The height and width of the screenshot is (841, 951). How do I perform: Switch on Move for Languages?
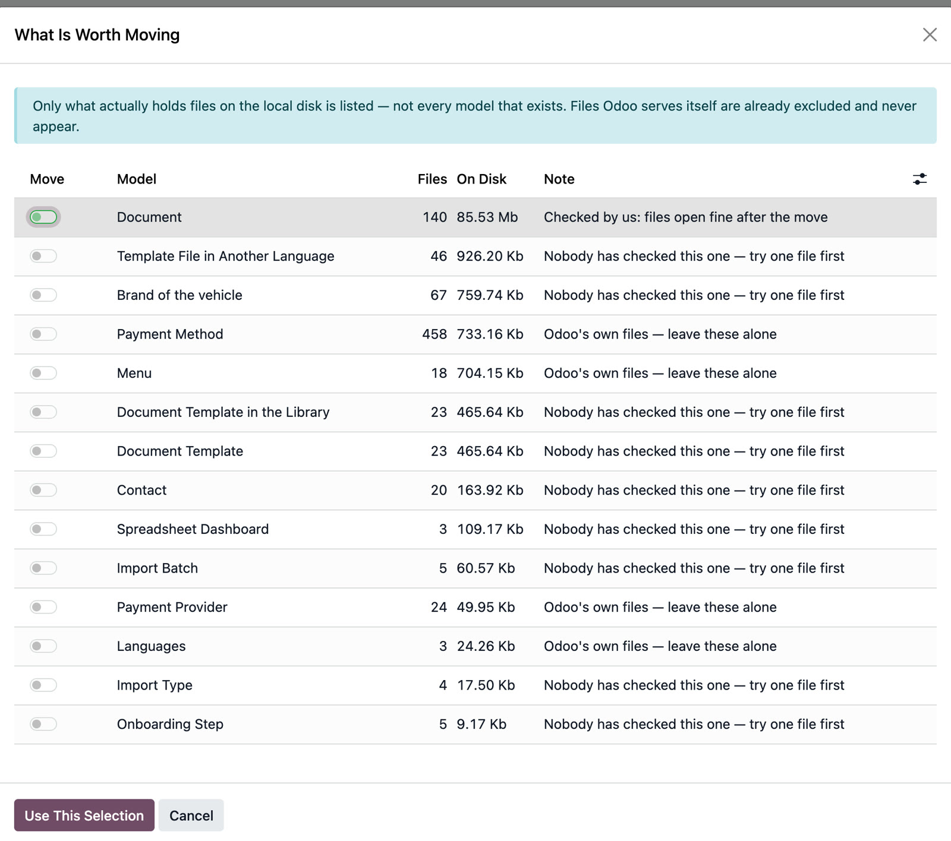tap(43, 646)
